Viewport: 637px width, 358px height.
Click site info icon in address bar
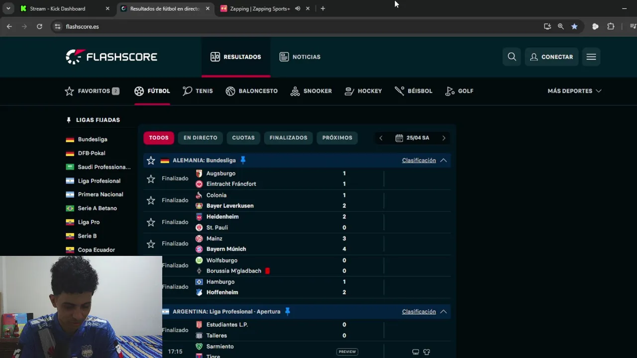click(x=57, y=26)
